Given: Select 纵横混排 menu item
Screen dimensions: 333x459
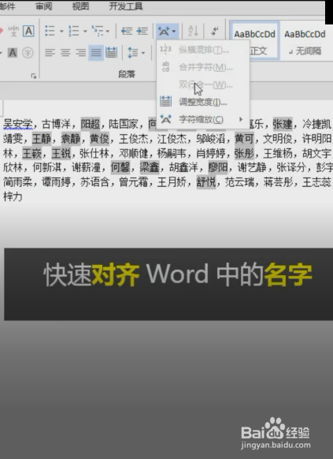Looking at the screenshot, I should tap(203, 50).
